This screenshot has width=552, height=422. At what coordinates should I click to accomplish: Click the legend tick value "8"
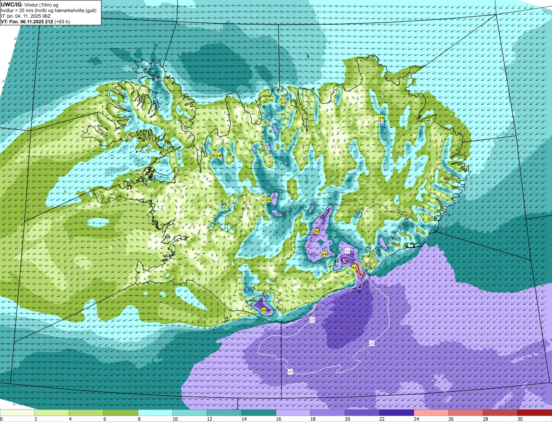tap(139, 419)
